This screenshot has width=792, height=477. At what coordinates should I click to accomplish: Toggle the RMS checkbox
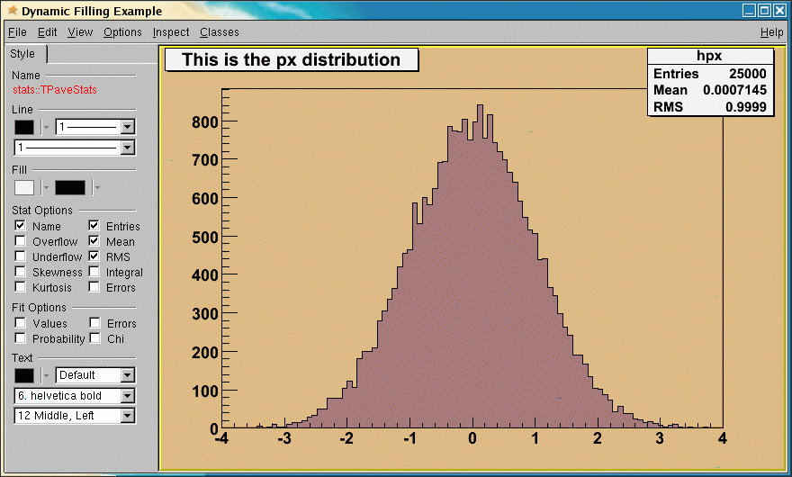point(94,256)
